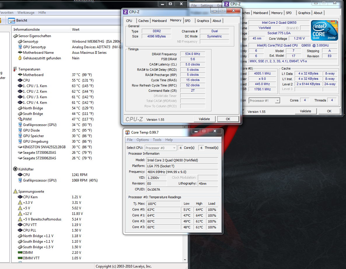The width and height of the screenshot is (346, 269).
Task: Open the Select CPU dropdown in Core Temp
Action: pos(161,148)
